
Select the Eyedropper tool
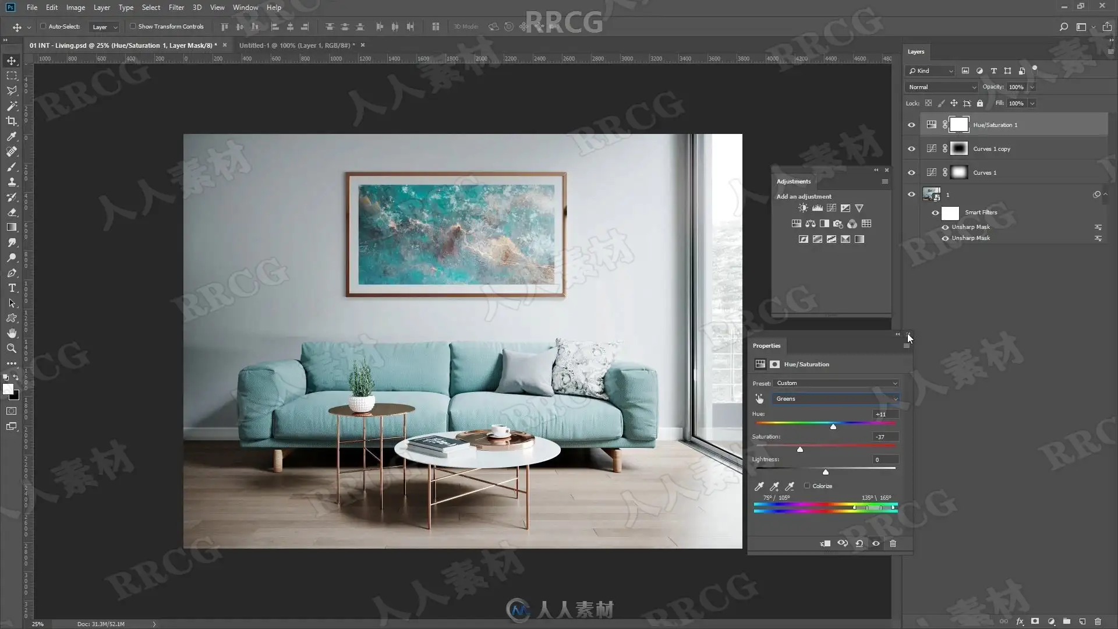pos(12,136)
